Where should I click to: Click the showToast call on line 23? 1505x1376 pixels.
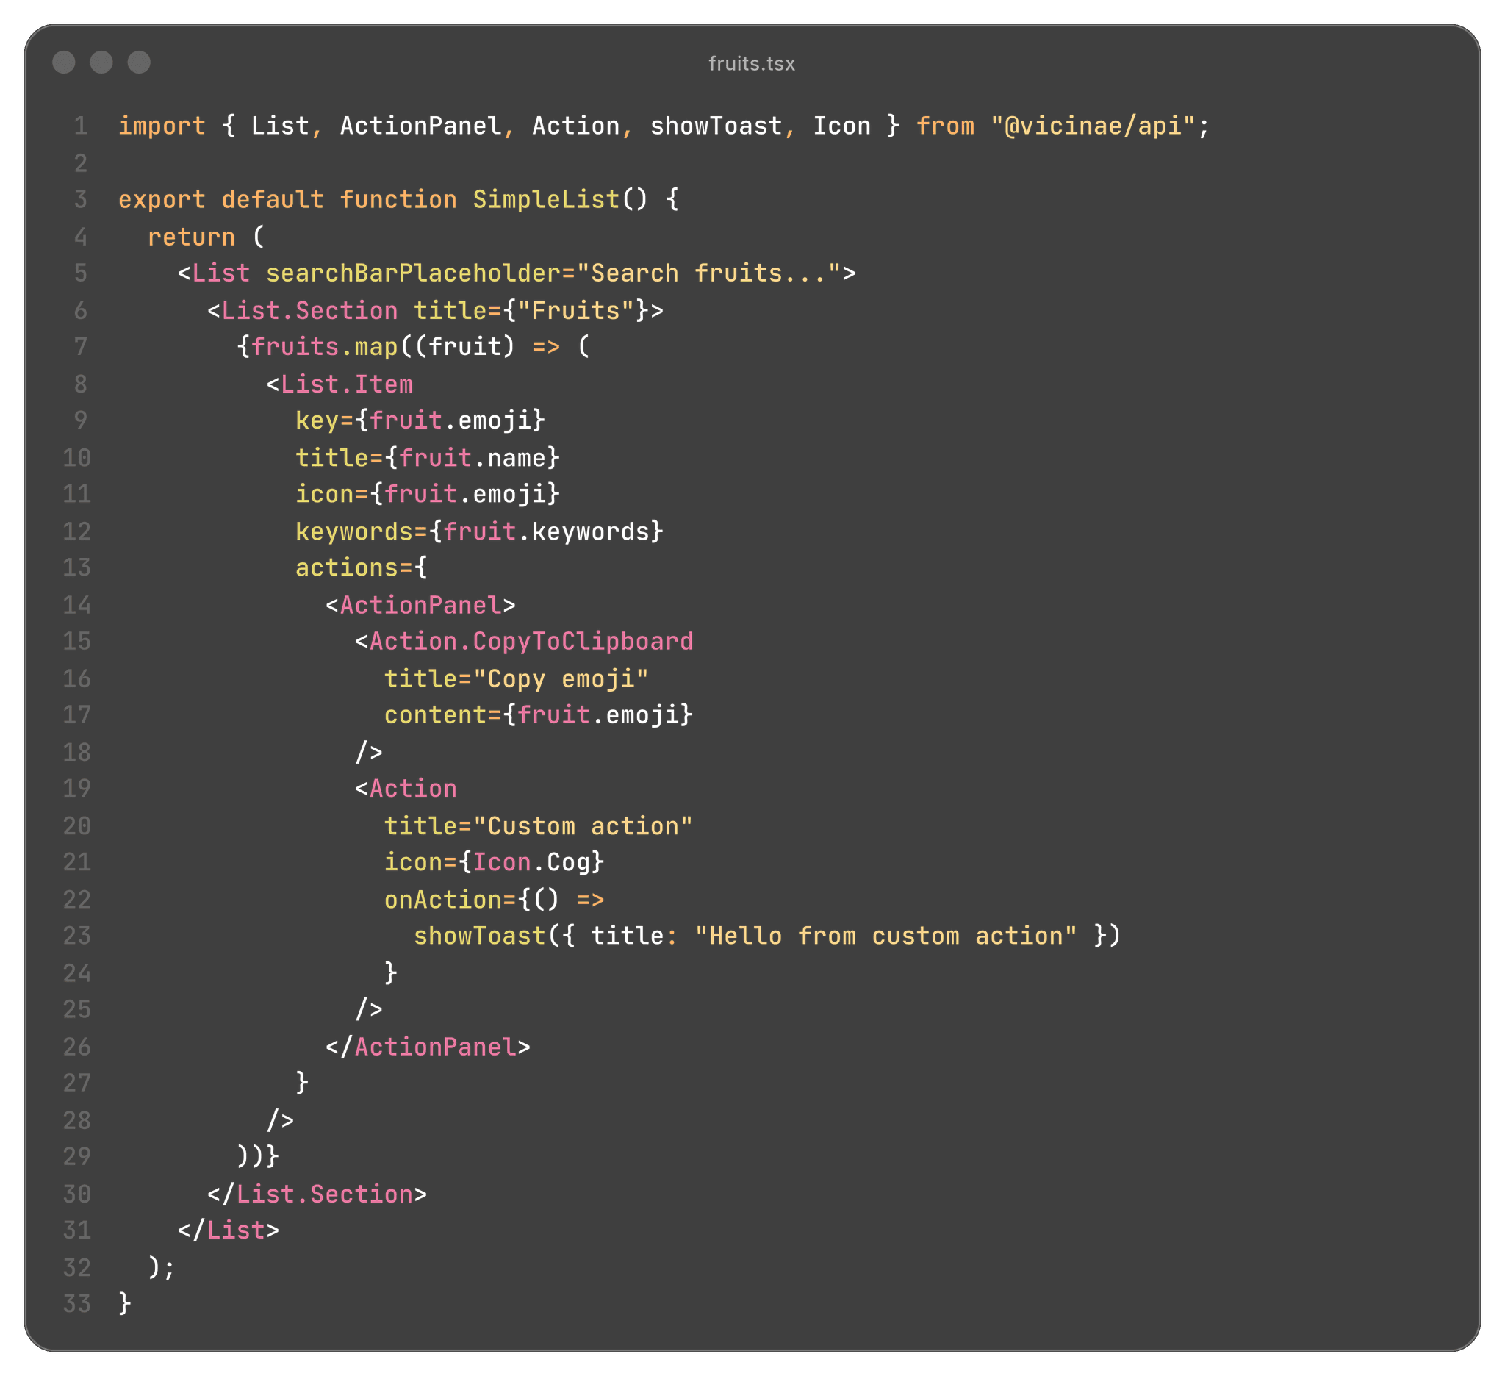(x=480, y=936)
